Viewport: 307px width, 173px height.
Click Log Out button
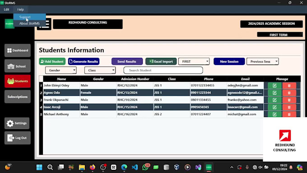18,138
